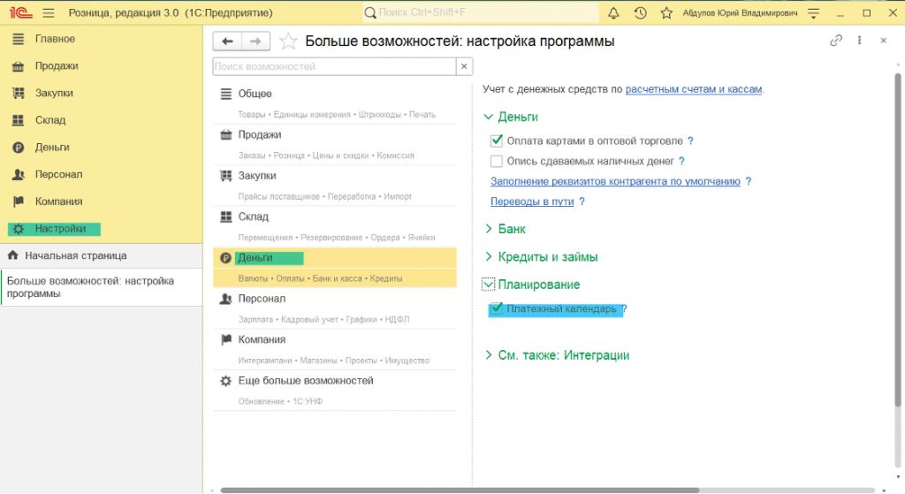Click the Компания flag sidebar icon

[x=19, y=201]
